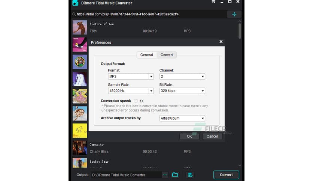313x181 pixels.
Task: Click the main Convert button
Action: tap(226, 175)
